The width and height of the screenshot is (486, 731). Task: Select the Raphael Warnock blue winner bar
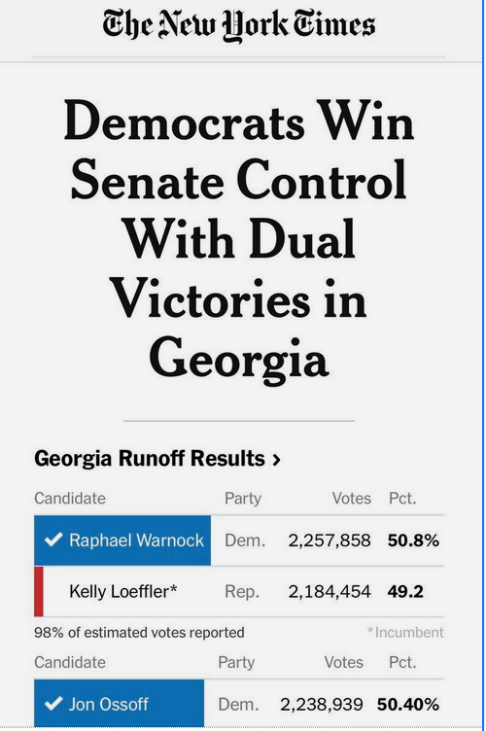122,540
